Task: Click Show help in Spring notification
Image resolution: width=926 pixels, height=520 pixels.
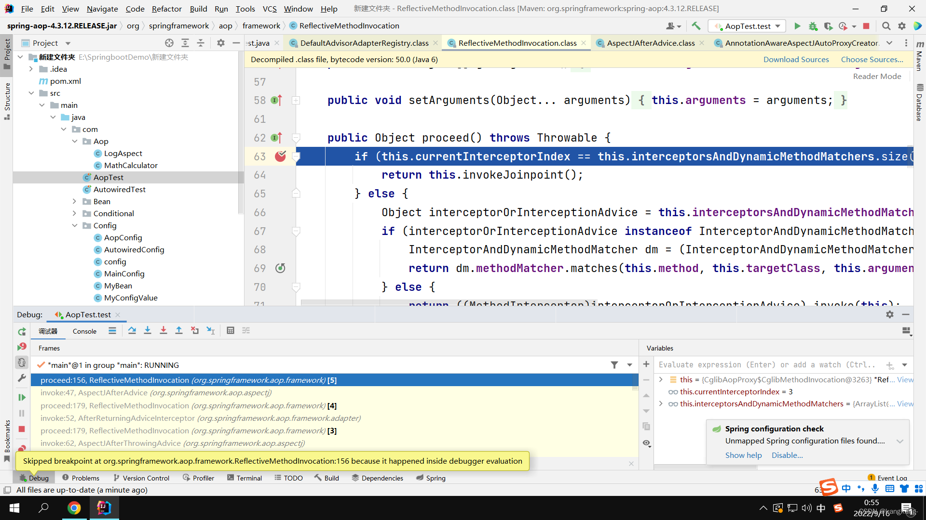Action: [x=743, y=455]
